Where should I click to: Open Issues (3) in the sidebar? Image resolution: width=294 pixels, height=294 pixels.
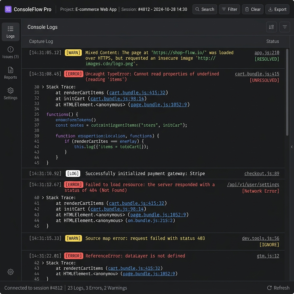[x=11, y=53]
